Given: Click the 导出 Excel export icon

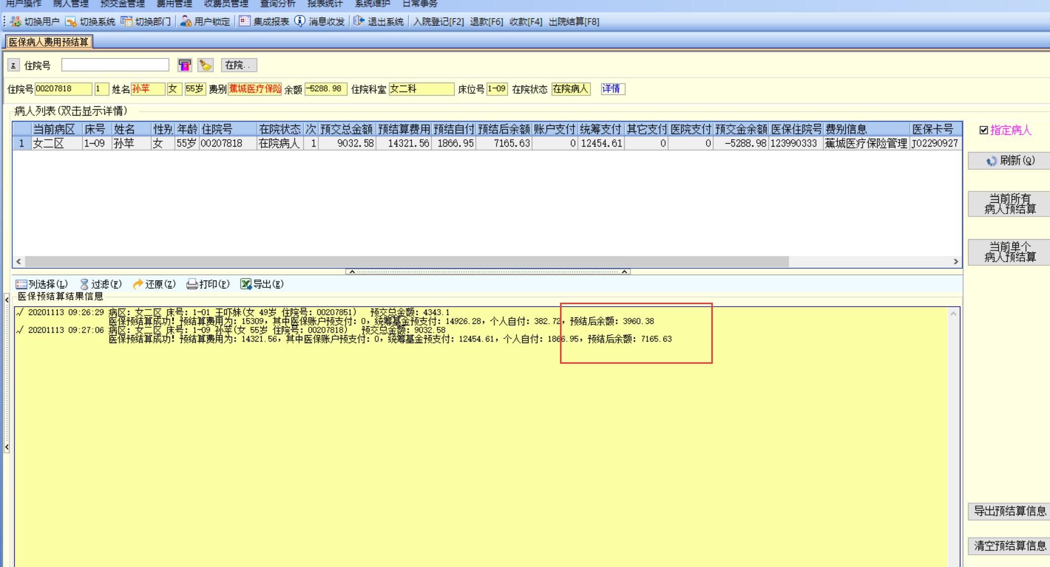Looking at the screenshot, I should pos(245,284).
